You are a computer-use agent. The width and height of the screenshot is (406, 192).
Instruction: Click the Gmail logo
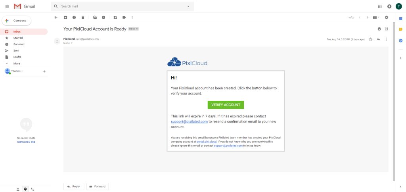pos(24,6)
